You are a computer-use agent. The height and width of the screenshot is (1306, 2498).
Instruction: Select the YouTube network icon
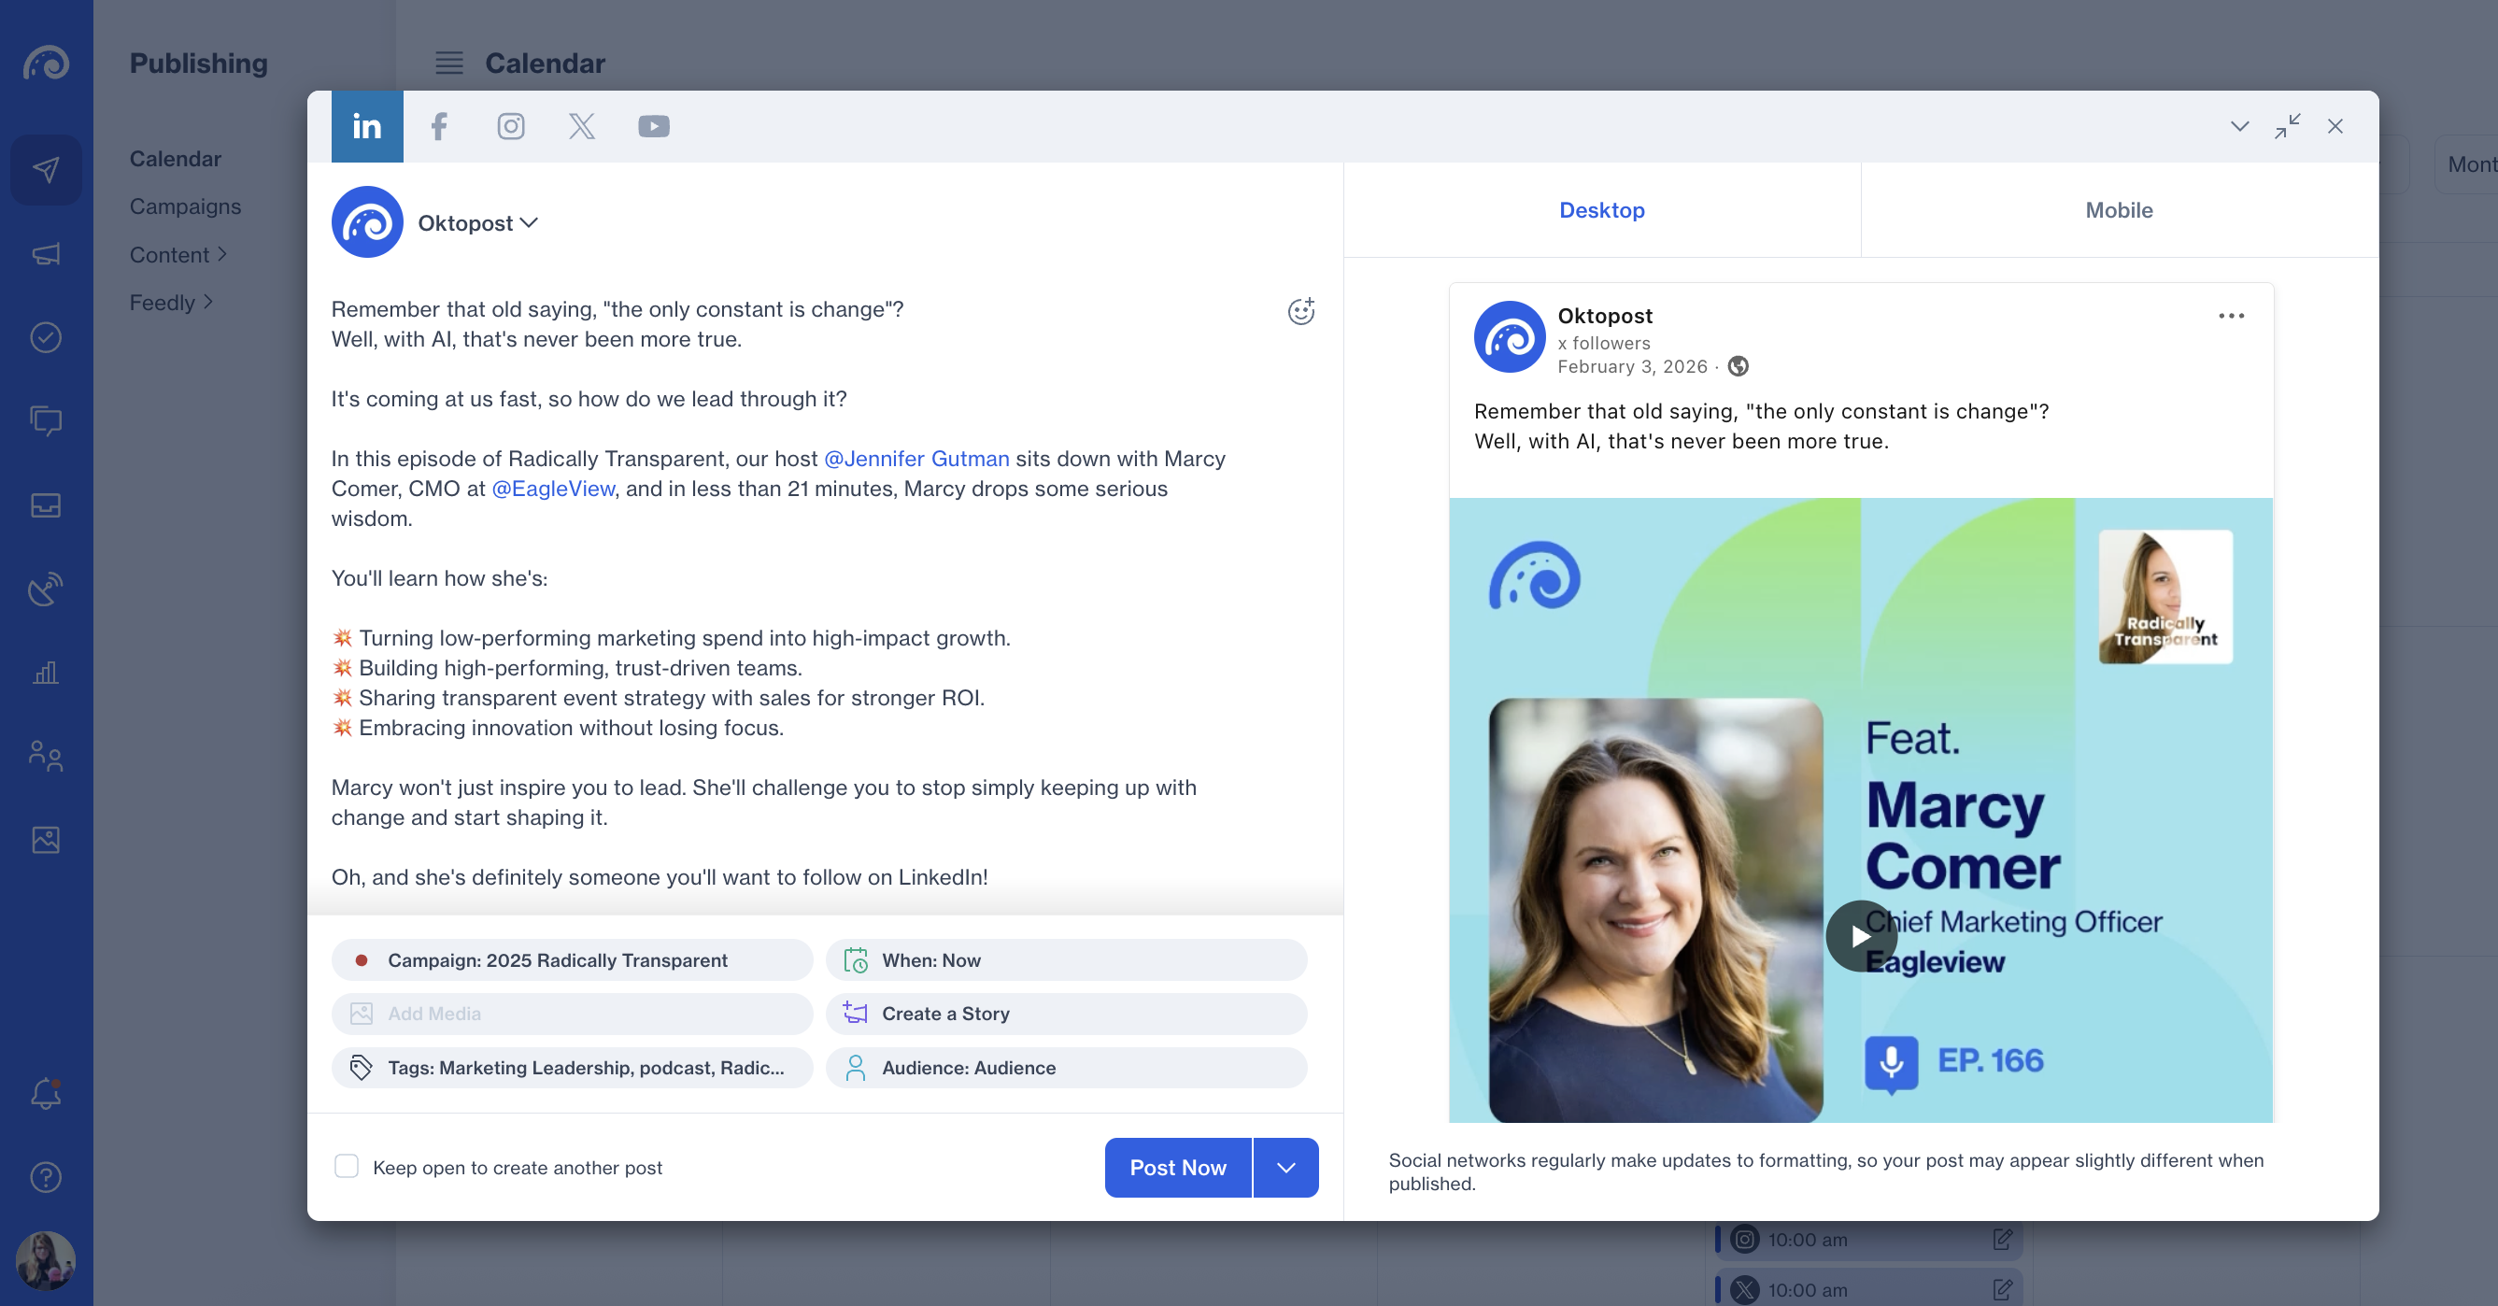[x=654, y=126]
